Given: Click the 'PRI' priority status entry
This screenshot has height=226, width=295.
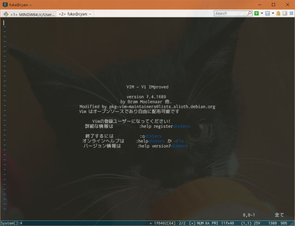Looking at the screenshot, I should click(215, 223).
